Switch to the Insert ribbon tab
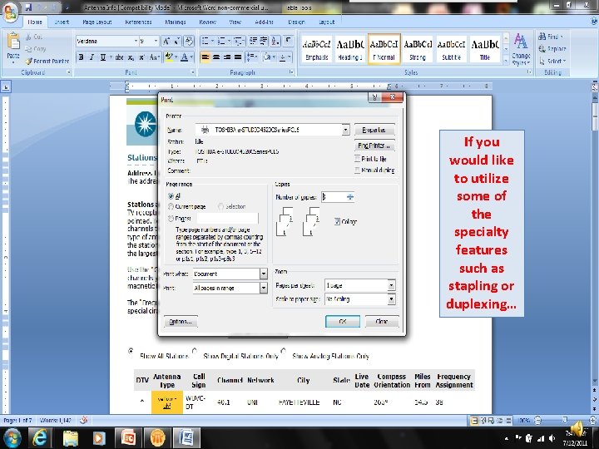Screen dimensions: 599x449 (62, 22)
